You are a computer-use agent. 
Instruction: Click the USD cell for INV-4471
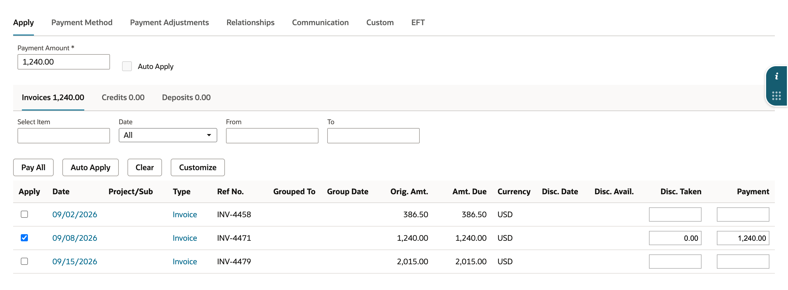coord(505,238)
